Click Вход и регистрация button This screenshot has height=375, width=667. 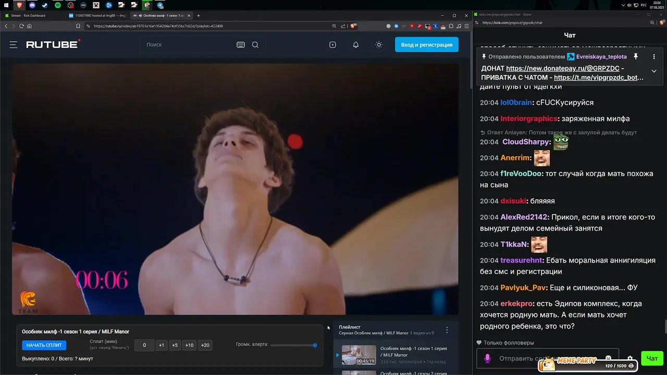coord(427,45)
